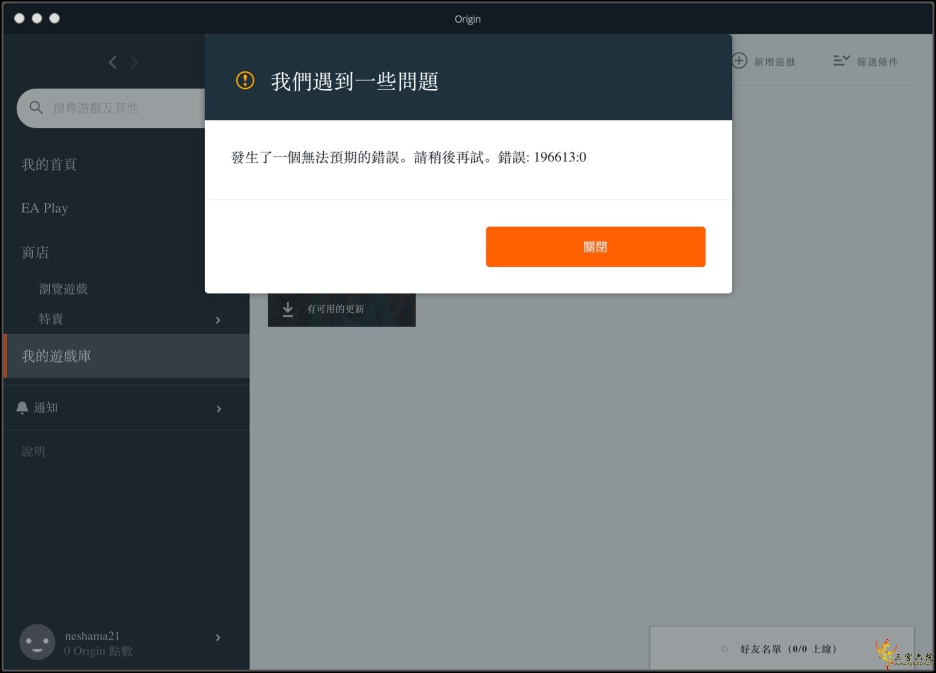Close the Origin window with the first titlebar dot
Viewport: 936px width, 673px height.
click(19, 19)
